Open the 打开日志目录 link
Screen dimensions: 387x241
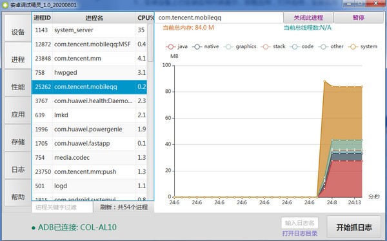[300, 233]
